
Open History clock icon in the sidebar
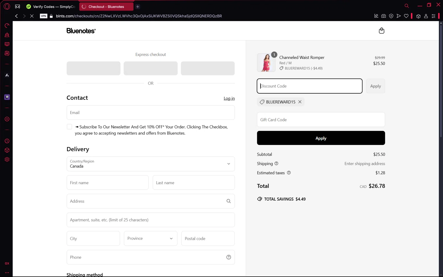(x=7, y=141)
